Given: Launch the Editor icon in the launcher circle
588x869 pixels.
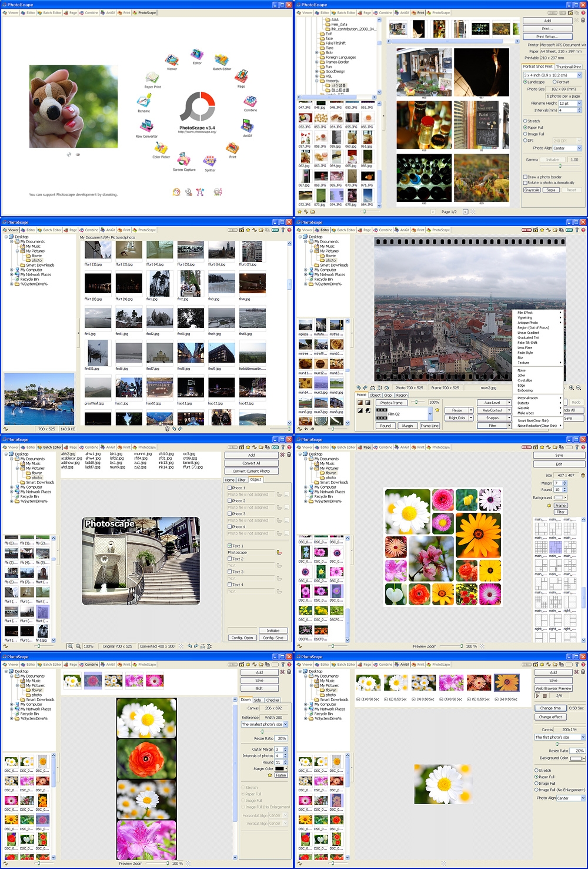Looking at the screenshot, I should [x=197, y=55].
